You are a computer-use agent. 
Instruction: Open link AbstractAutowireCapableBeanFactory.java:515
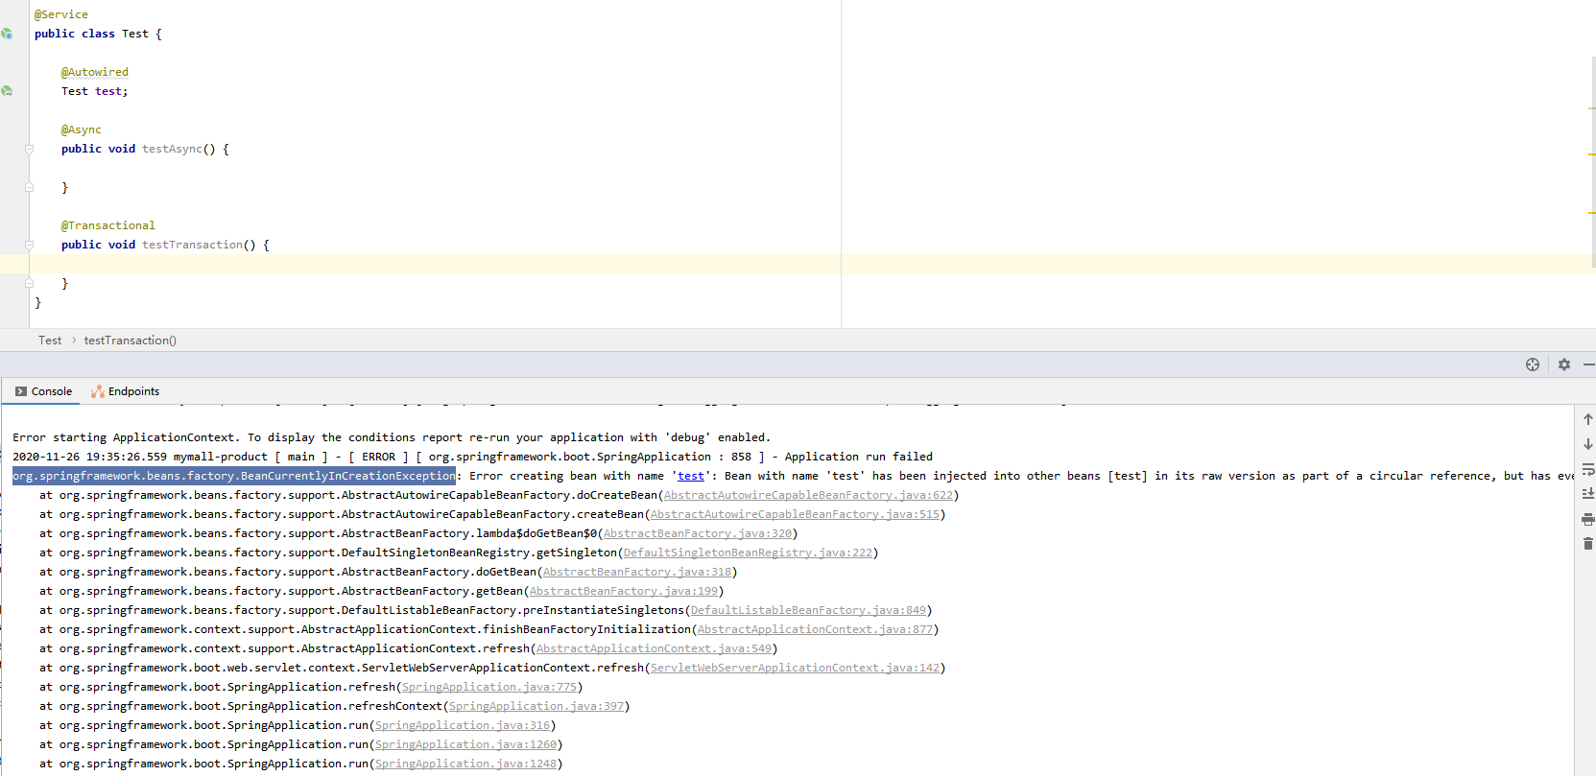click(796, 514)
